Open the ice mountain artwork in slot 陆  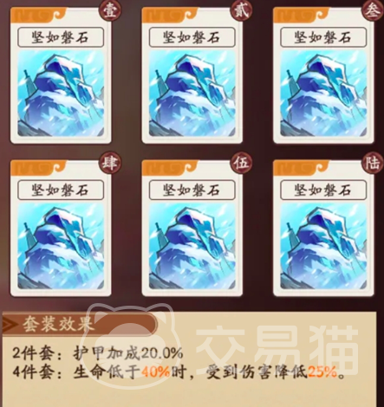[323, 246]
